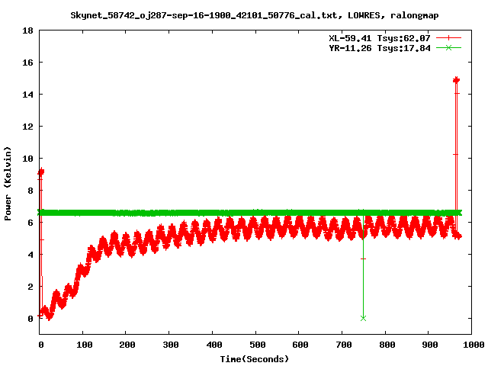488x366 pixels.
Task: Click the y-axis tick label 18
Action: (27, 30)
